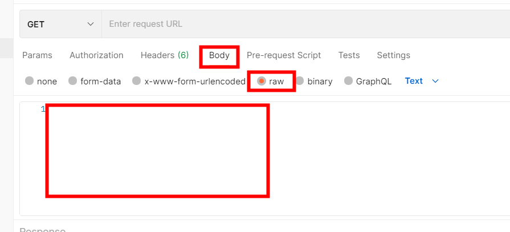Select the Body tab
510x232 pixels.
tap(219, 55)
